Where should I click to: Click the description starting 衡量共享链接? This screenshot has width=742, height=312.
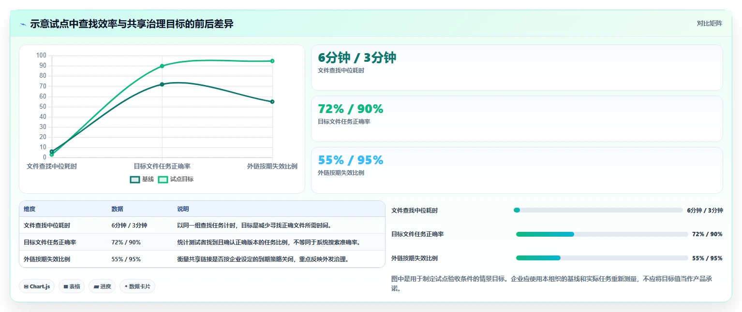[263, 259]
